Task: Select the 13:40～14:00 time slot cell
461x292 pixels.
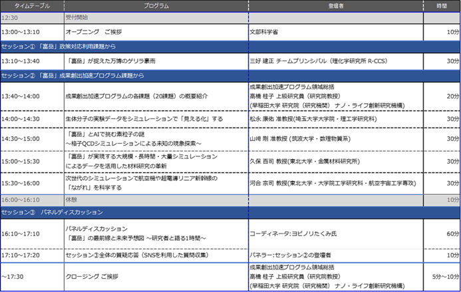Action: pos(32,96)
